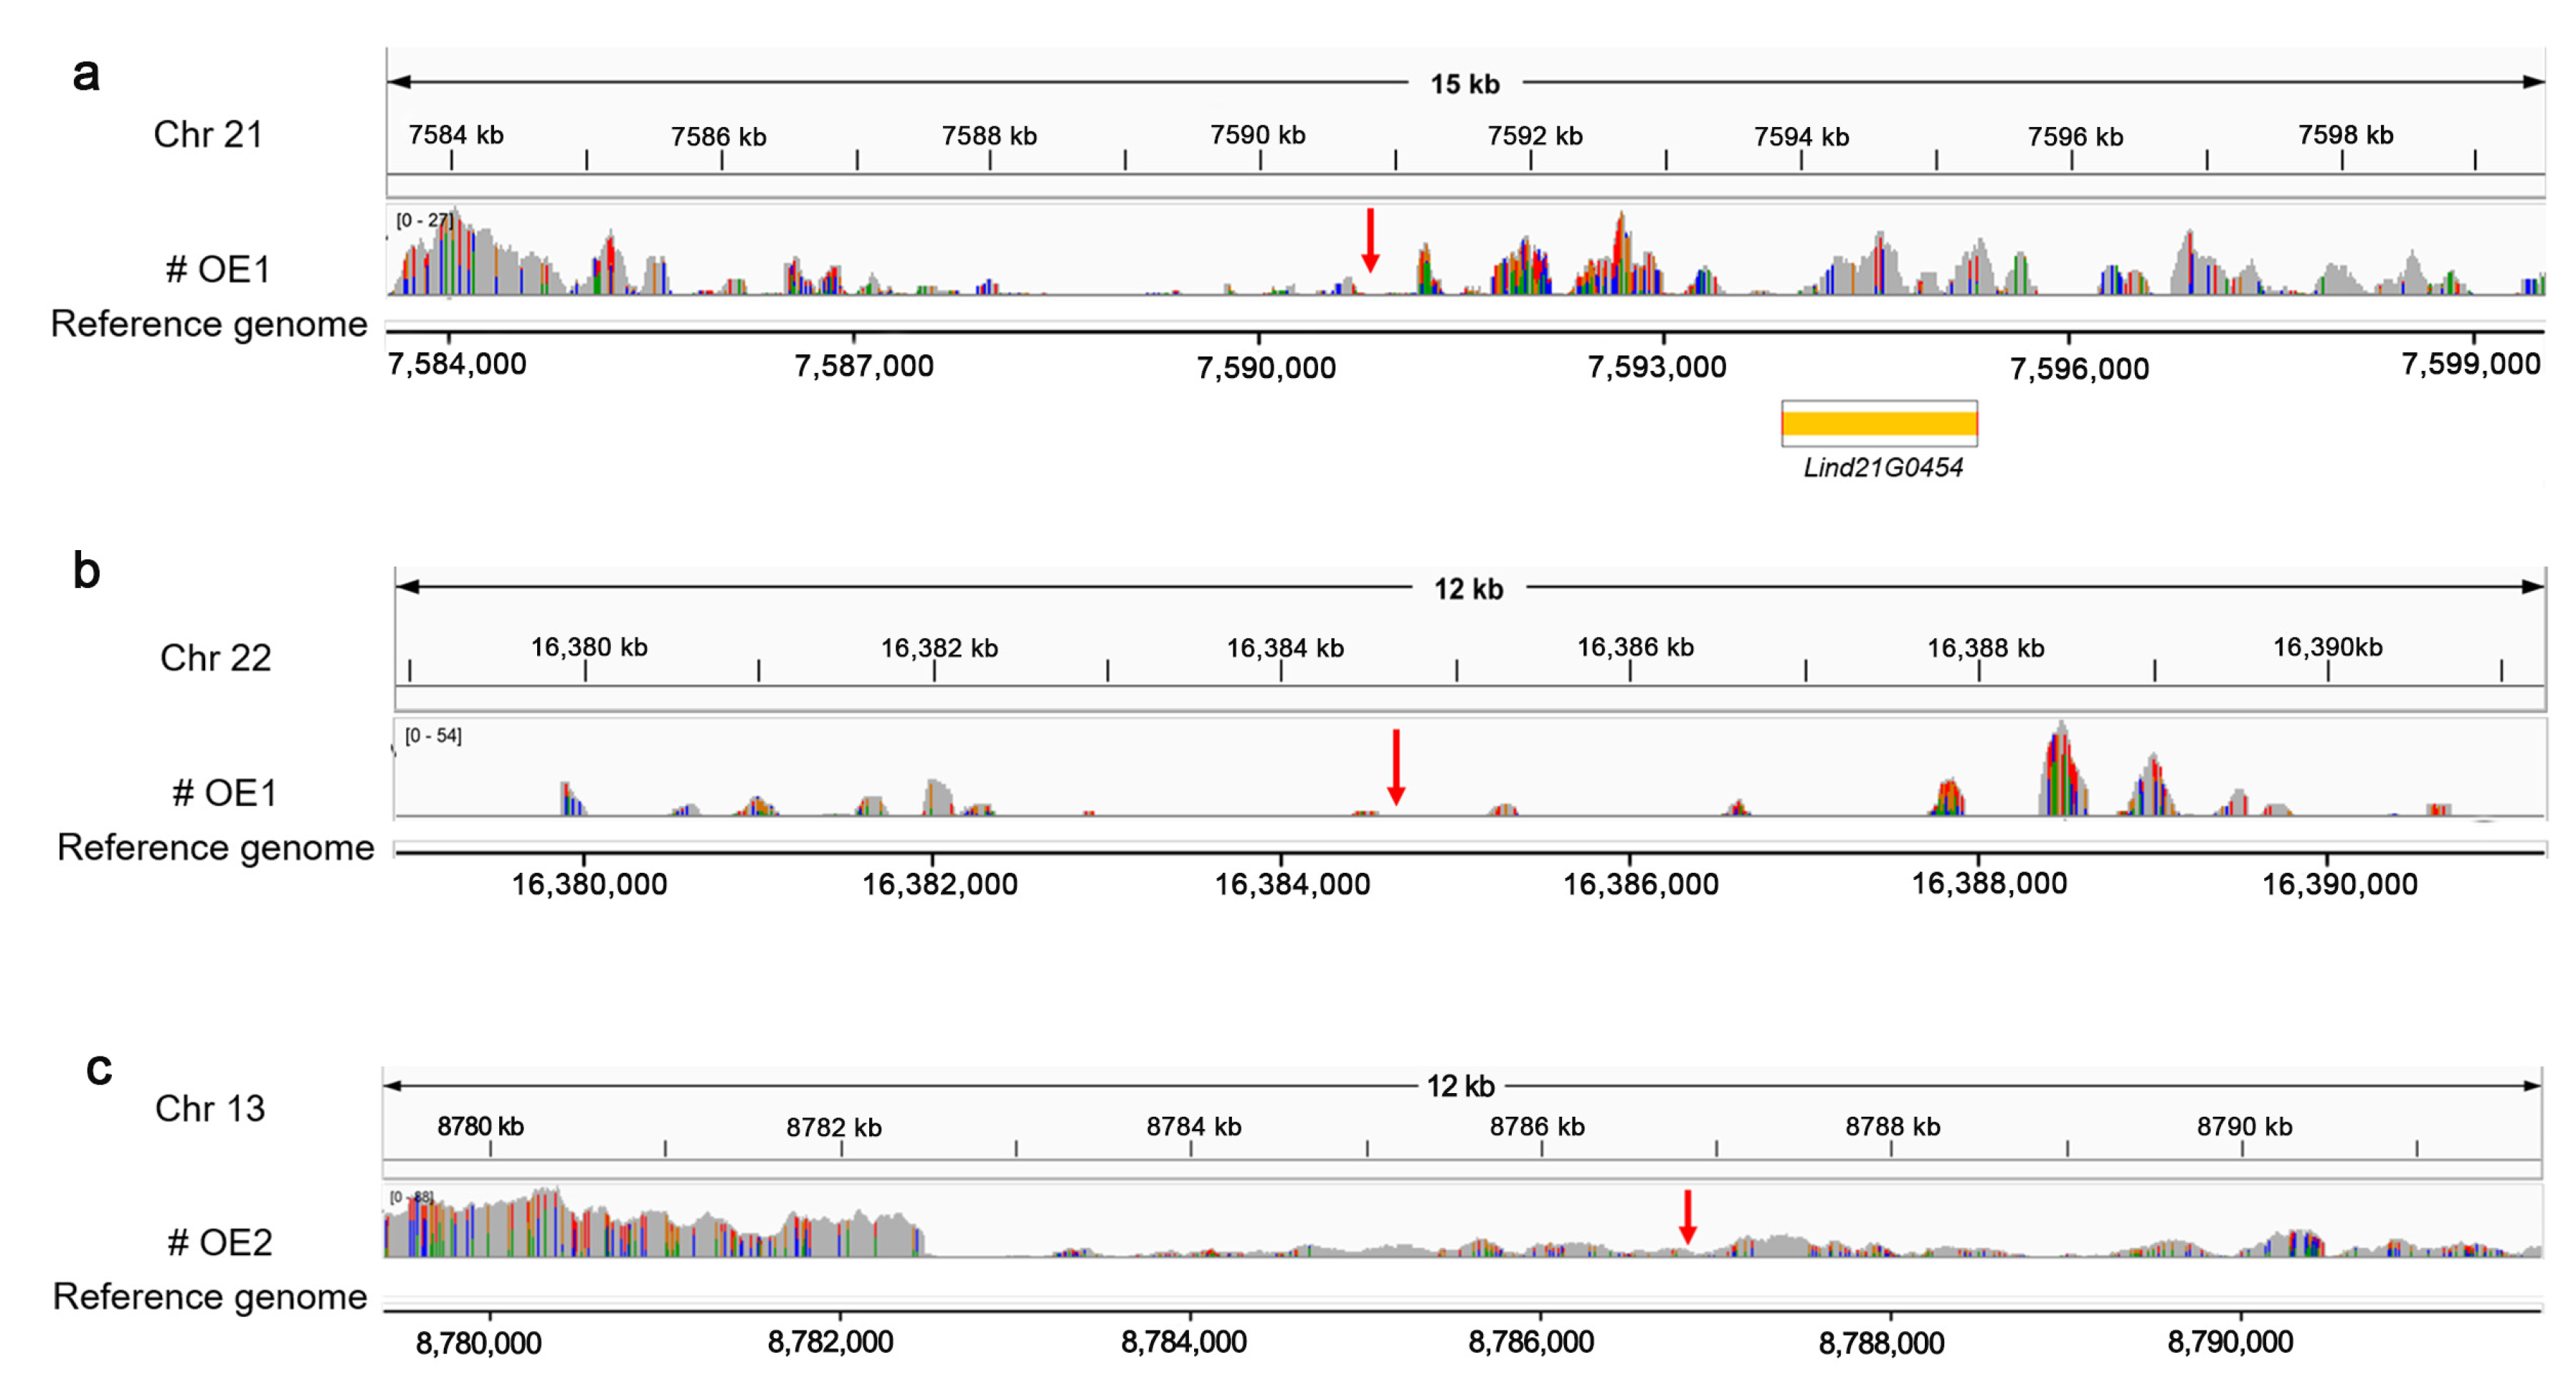The height and width of the screenshot is (1395, 2576).
Task: Click the 8784 kb ruler label
Action: tap(1194, 1126)
